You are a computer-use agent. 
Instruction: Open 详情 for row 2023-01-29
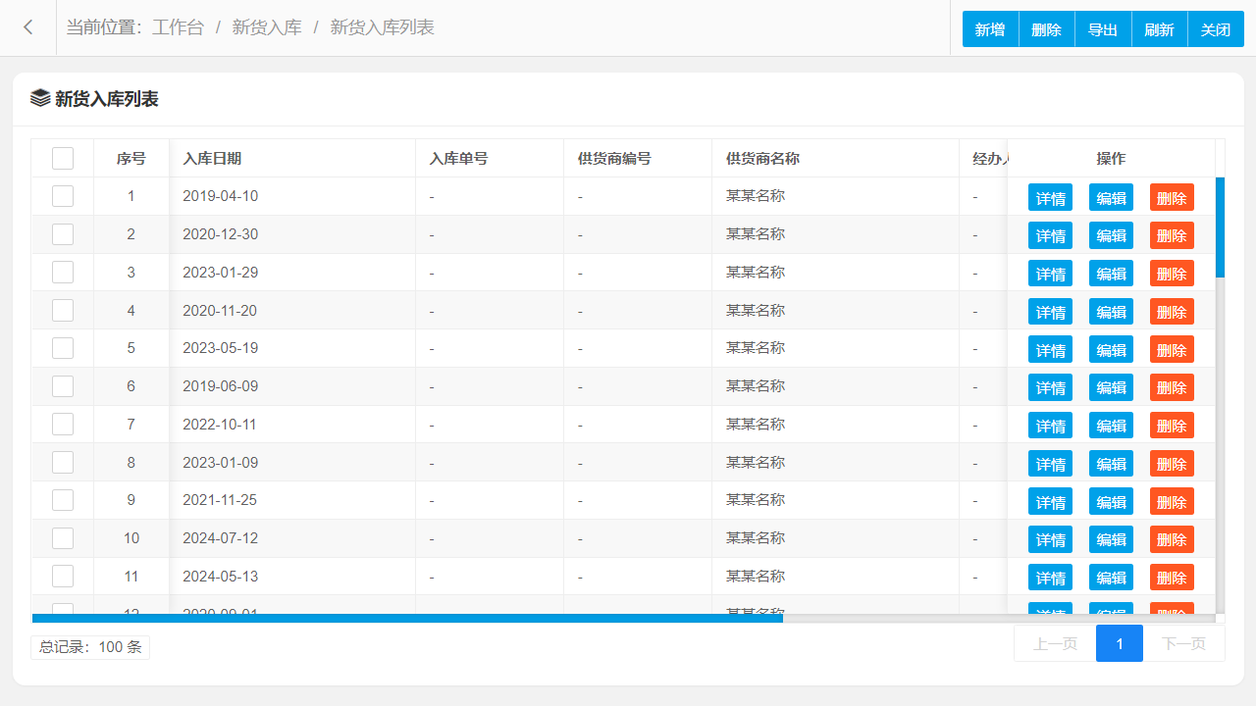pos(1050,274)
